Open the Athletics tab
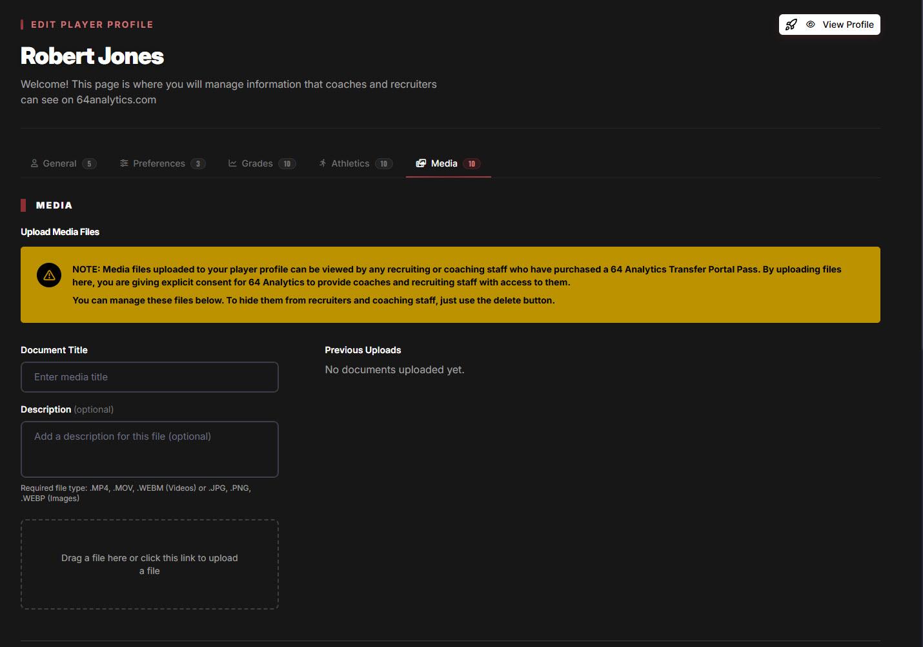The height and width of the screenshot is (647, 923). [350, 163]
